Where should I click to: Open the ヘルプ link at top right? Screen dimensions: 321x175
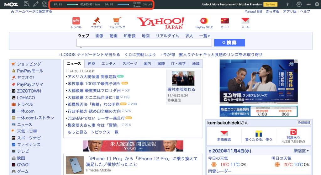pos(305,12)
